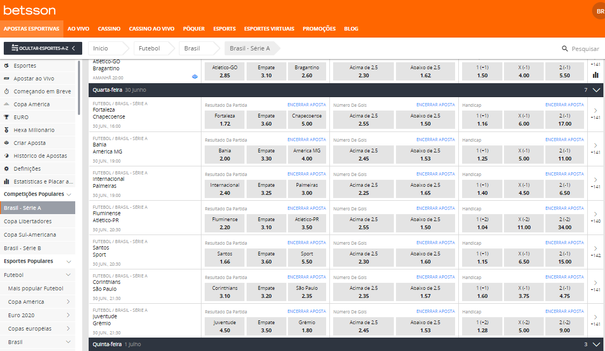Open the Cassino tab
This screenshot has height=351, width=605.
point(109,29)
